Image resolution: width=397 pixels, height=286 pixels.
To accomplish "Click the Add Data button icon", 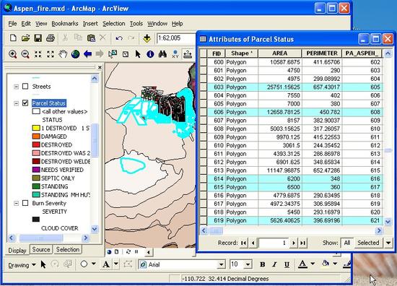I will tap(147, 38).
